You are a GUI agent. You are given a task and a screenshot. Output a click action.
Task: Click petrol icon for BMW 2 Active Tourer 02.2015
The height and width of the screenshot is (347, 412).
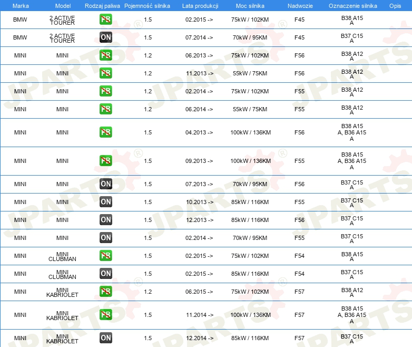(105, 20)
